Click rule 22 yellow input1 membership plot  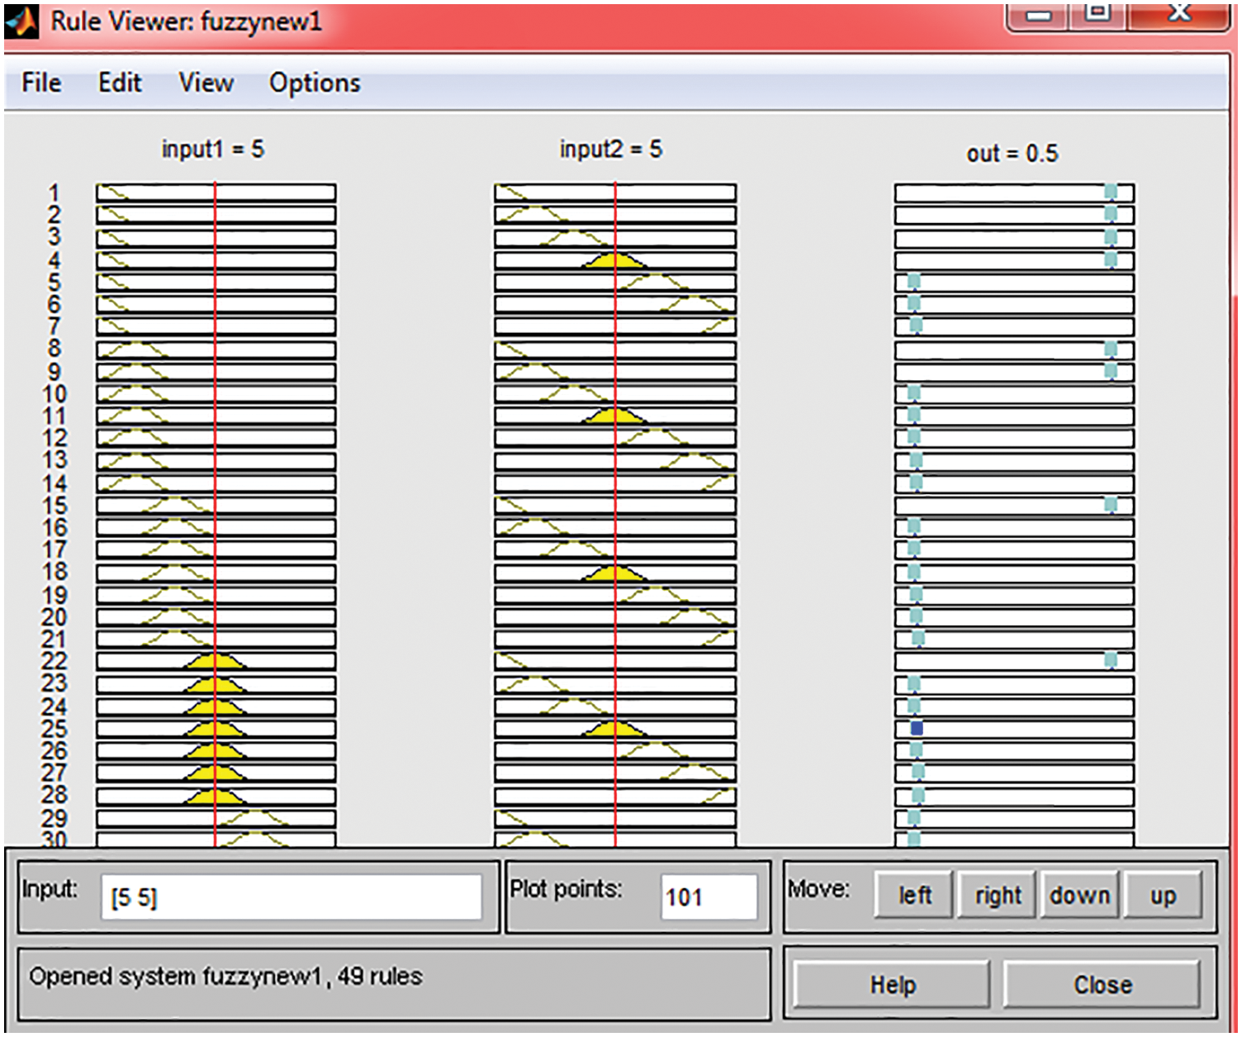click(215, 662)
